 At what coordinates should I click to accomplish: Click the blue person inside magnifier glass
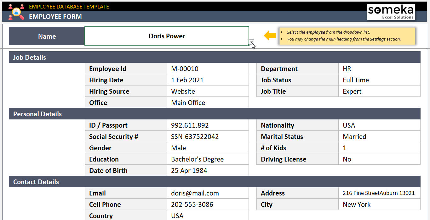pos(16,13)
